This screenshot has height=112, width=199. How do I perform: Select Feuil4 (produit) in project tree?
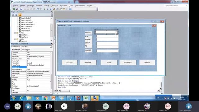click(x=26, y=20)
